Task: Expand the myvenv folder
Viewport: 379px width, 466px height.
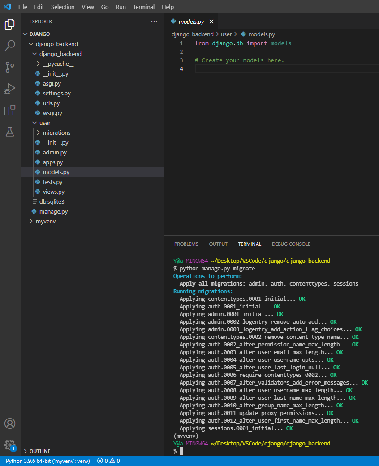Action: pos(45,222)
